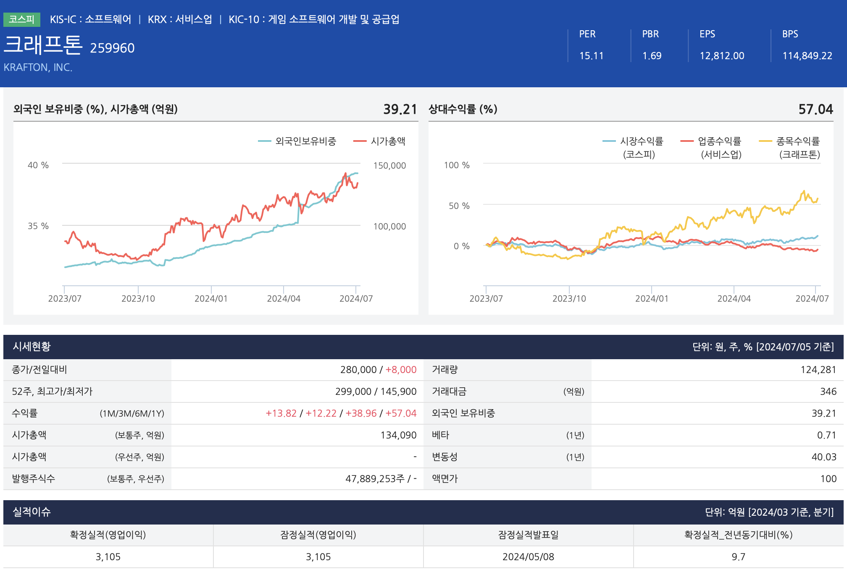Click the green 코스피 market badge
847x569 pixels.
point(21,19)
